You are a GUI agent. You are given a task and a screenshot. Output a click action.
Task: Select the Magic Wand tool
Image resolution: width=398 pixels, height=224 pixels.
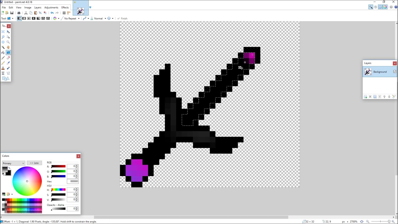coord(3,47)
